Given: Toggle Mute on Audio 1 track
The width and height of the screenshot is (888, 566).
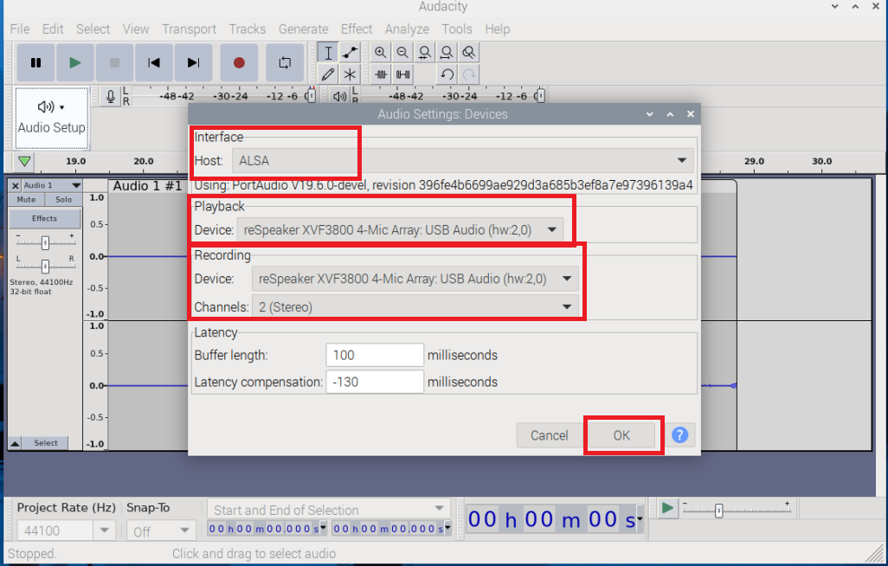Looking at the screenshot, I should [x=26, y=199].
